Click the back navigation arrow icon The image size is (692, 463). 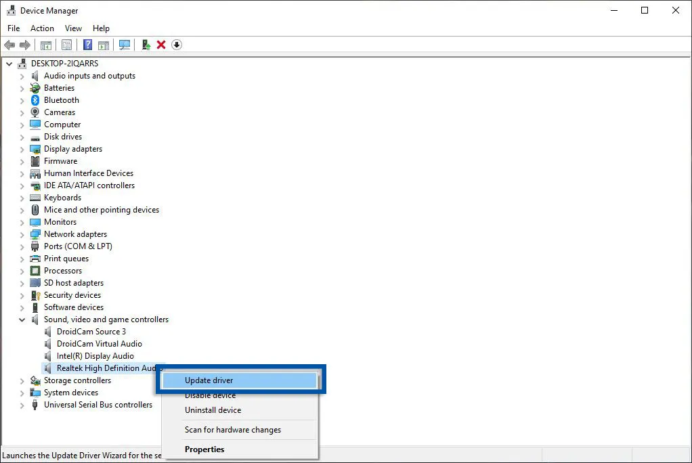pyautogui.click(x=9, y=45)
